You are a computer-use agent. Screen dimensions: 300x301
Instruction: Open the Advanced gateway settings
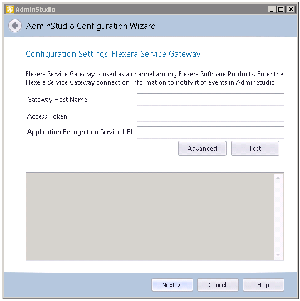202,148
